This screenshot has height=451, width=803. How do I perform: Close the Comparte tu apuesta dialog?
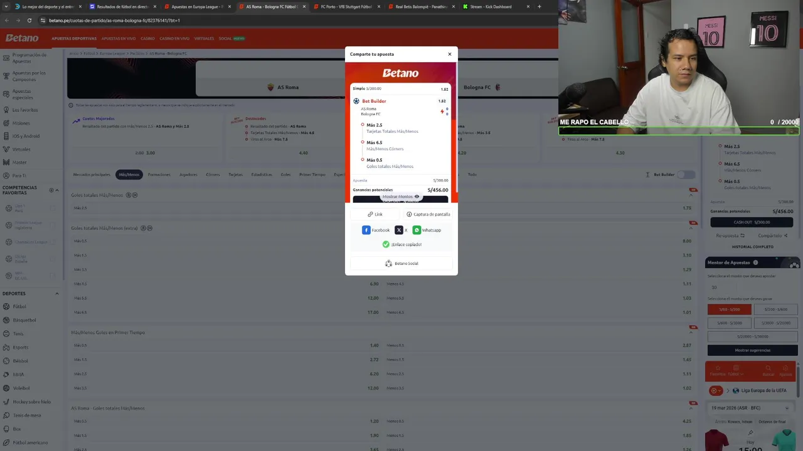(x=449, y=54)
